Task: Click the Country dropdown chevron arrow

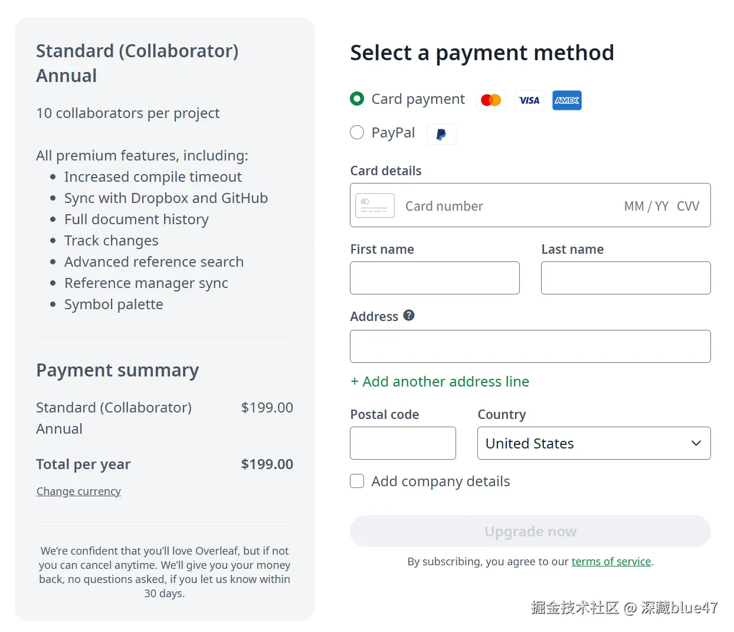Action: pyautogui.click(x=696, y=443)
